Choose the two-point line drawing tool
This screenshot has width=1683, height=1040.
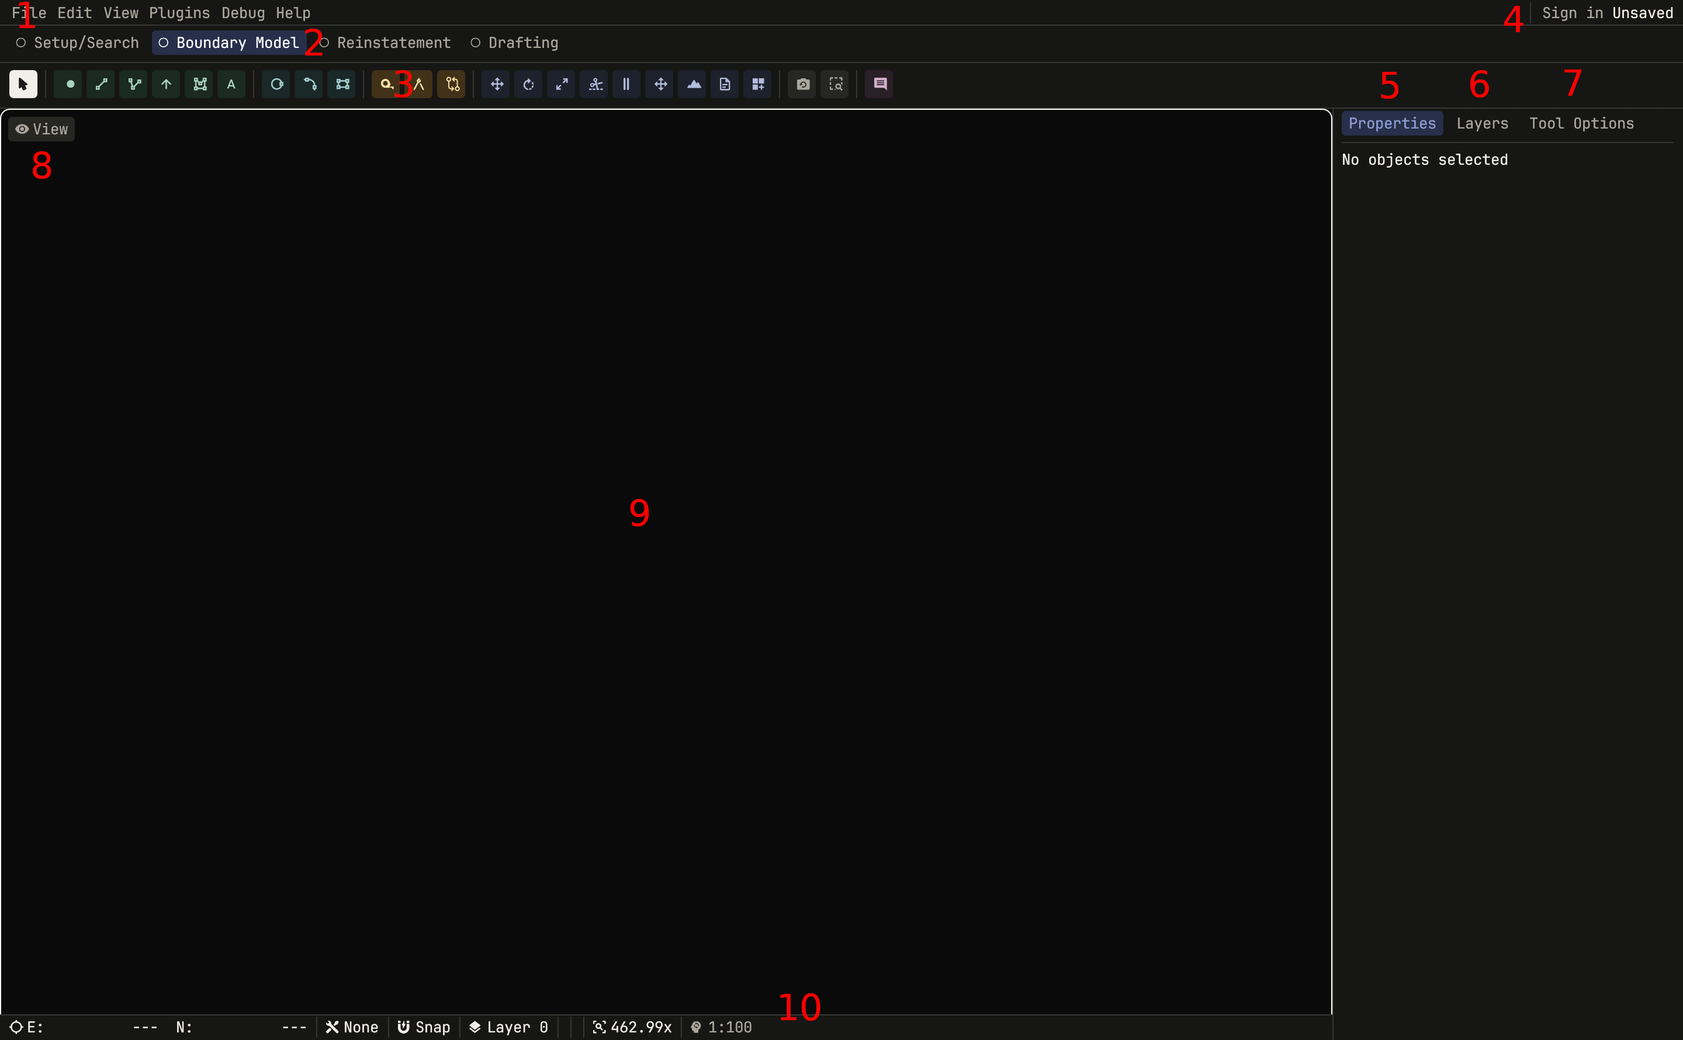(x=101, y=84)
